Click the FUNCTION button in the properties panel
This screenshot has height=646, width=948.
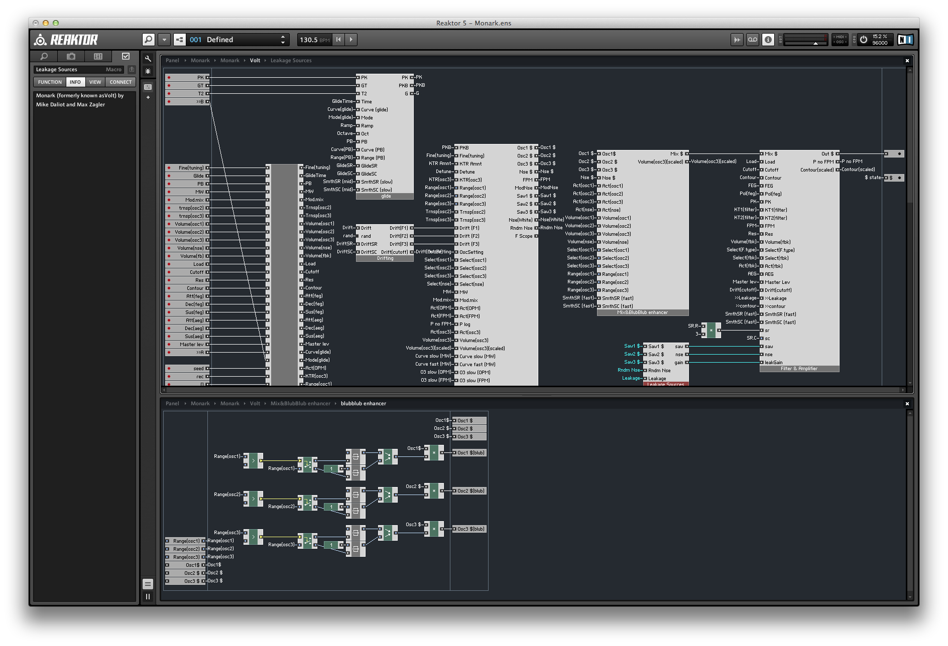(x=50, y=82)
